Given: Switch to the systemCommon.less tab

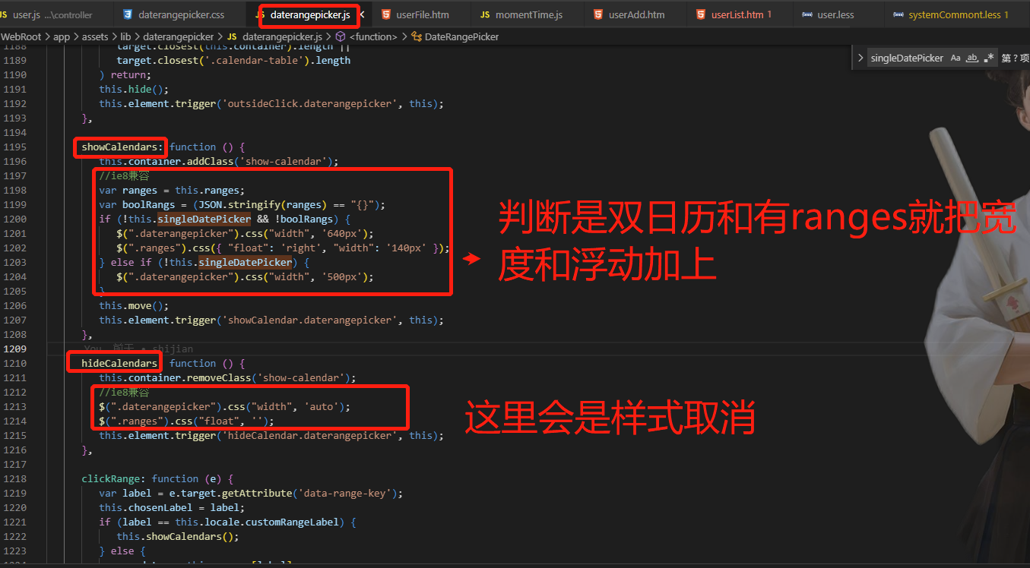Looking at the screenshot, I should coord(956,14).
